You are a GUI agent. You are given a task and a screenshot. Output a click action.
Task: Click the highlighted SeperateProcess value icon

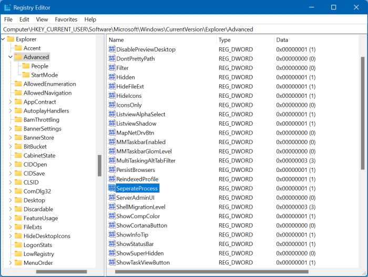[111, 188]
